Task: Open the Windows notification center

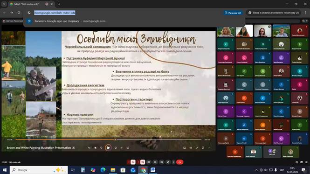Action: (303, 170)
